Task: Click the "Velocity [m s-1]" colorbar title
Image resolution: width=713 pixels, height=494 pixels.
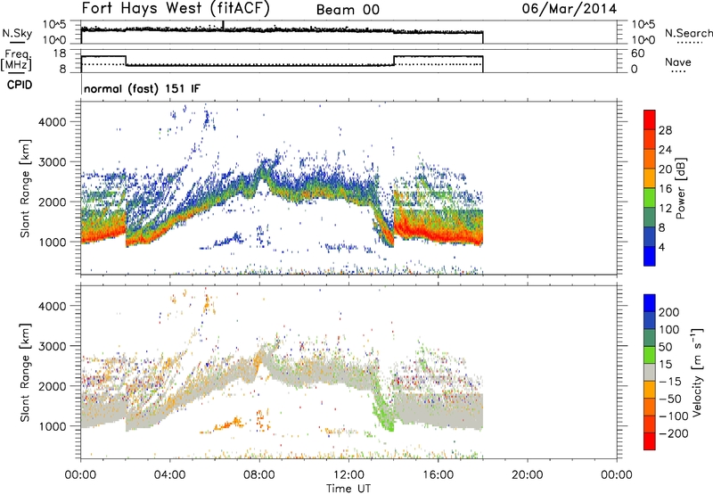Action: point(696,372)
